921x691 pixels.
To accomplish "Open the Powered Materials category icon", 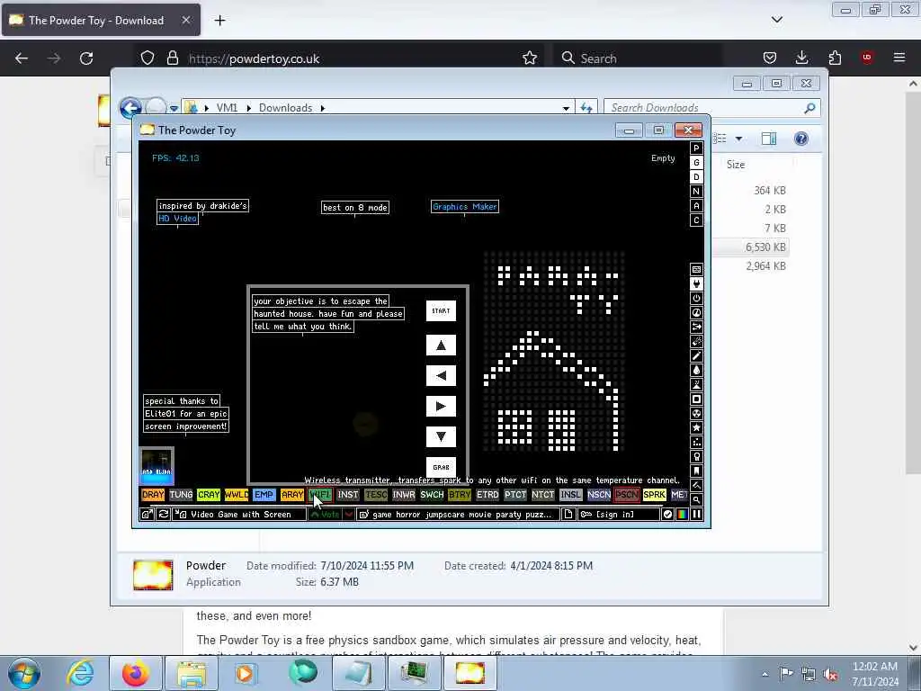I will point(696,299).
